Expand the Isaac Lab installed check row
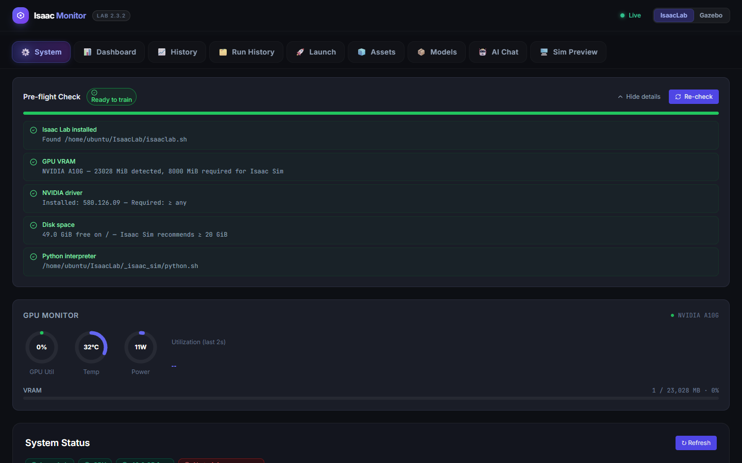The image size is (742, 463). (x=371, y=135)
